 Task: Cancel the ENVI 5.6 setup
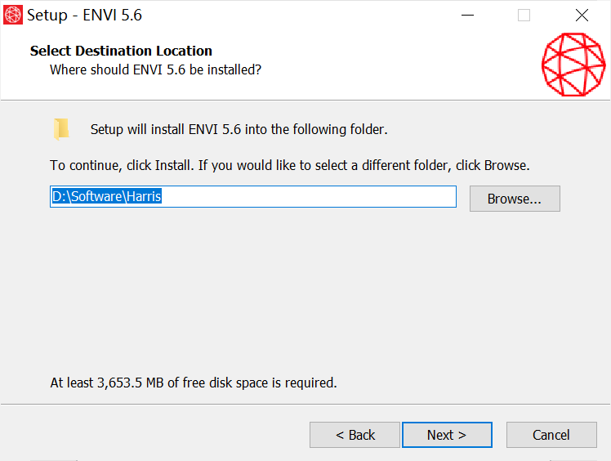click(x=551, y=435)
